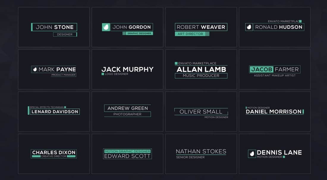Open the Jacob Farmer lower third preview

click(275, 69)
